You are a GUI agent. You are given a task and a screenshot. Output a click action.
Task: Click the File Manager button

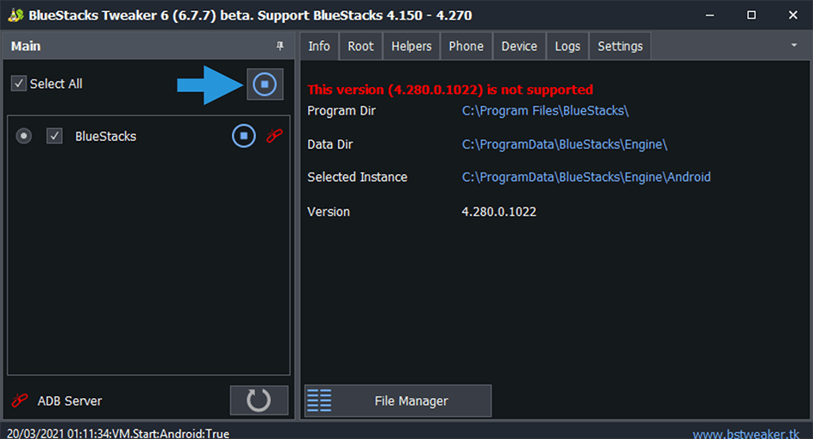pyautogui.click(x=398, y=401)
